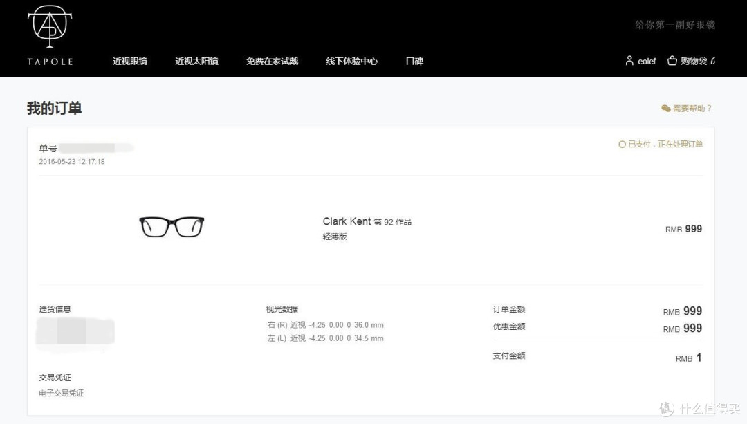The width and height of the screenshot is (747, 424).
Task: Click the user account person icon
Action: pos(629,60)
